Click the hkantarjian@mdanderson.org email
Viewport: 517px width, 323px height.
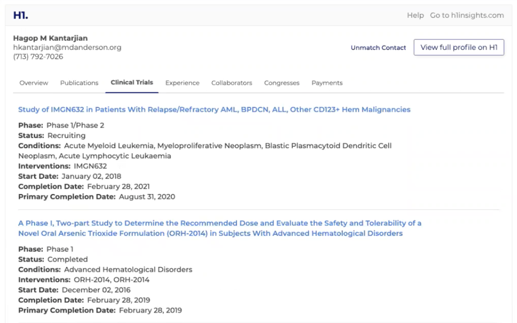(67, 47)
